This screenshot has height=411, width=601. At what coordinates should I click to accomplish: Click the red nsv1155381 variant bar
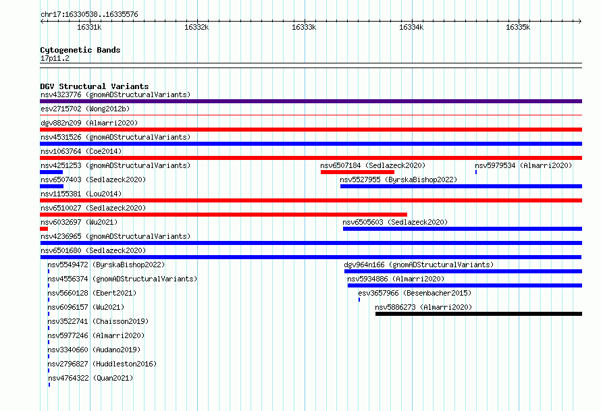click(x=311, y=200)
